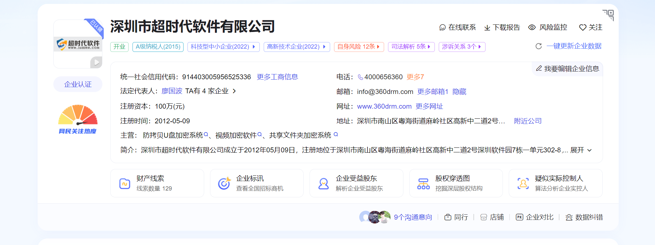The image size is (655, 245).
Task: Toggle 风险监控 eye icon
Action: pyautogui.click(x=532, y=27)
